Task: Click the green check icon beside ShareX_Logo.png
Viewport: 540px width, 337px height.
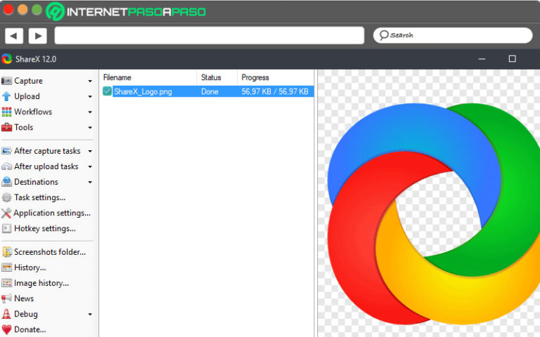Action: click(107, 91)
